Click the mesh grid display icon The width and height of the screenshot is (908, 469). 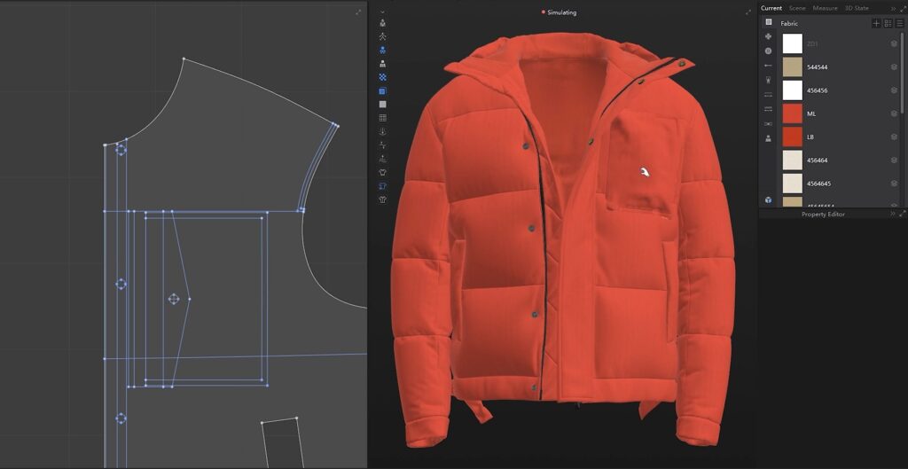[x=382, y=118]
